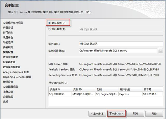Select the SQLEXPRESS row in installed instances
This screenshot has width=166, height=119.
tap(106, 94)
